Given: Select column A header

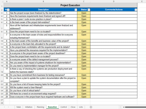Looking at the screenshot, I should coord(6,1).
